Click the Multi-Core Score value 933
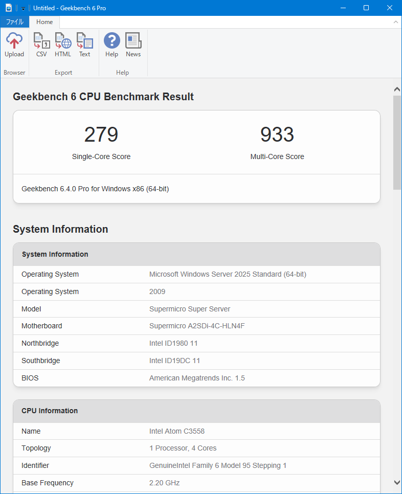 277,134
